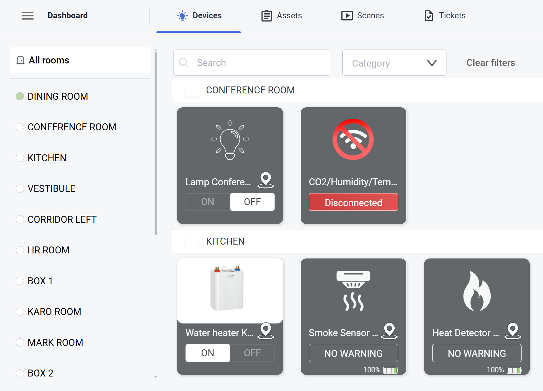
Task: Open the Category dropdown
Action: coord(394,63)
